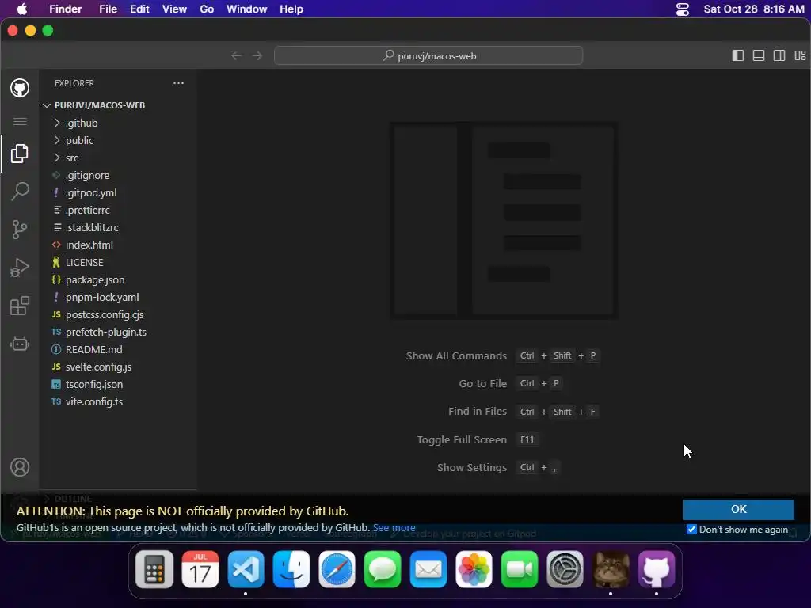Open the Help menu
811x608 pixels.
coord(291,9)
